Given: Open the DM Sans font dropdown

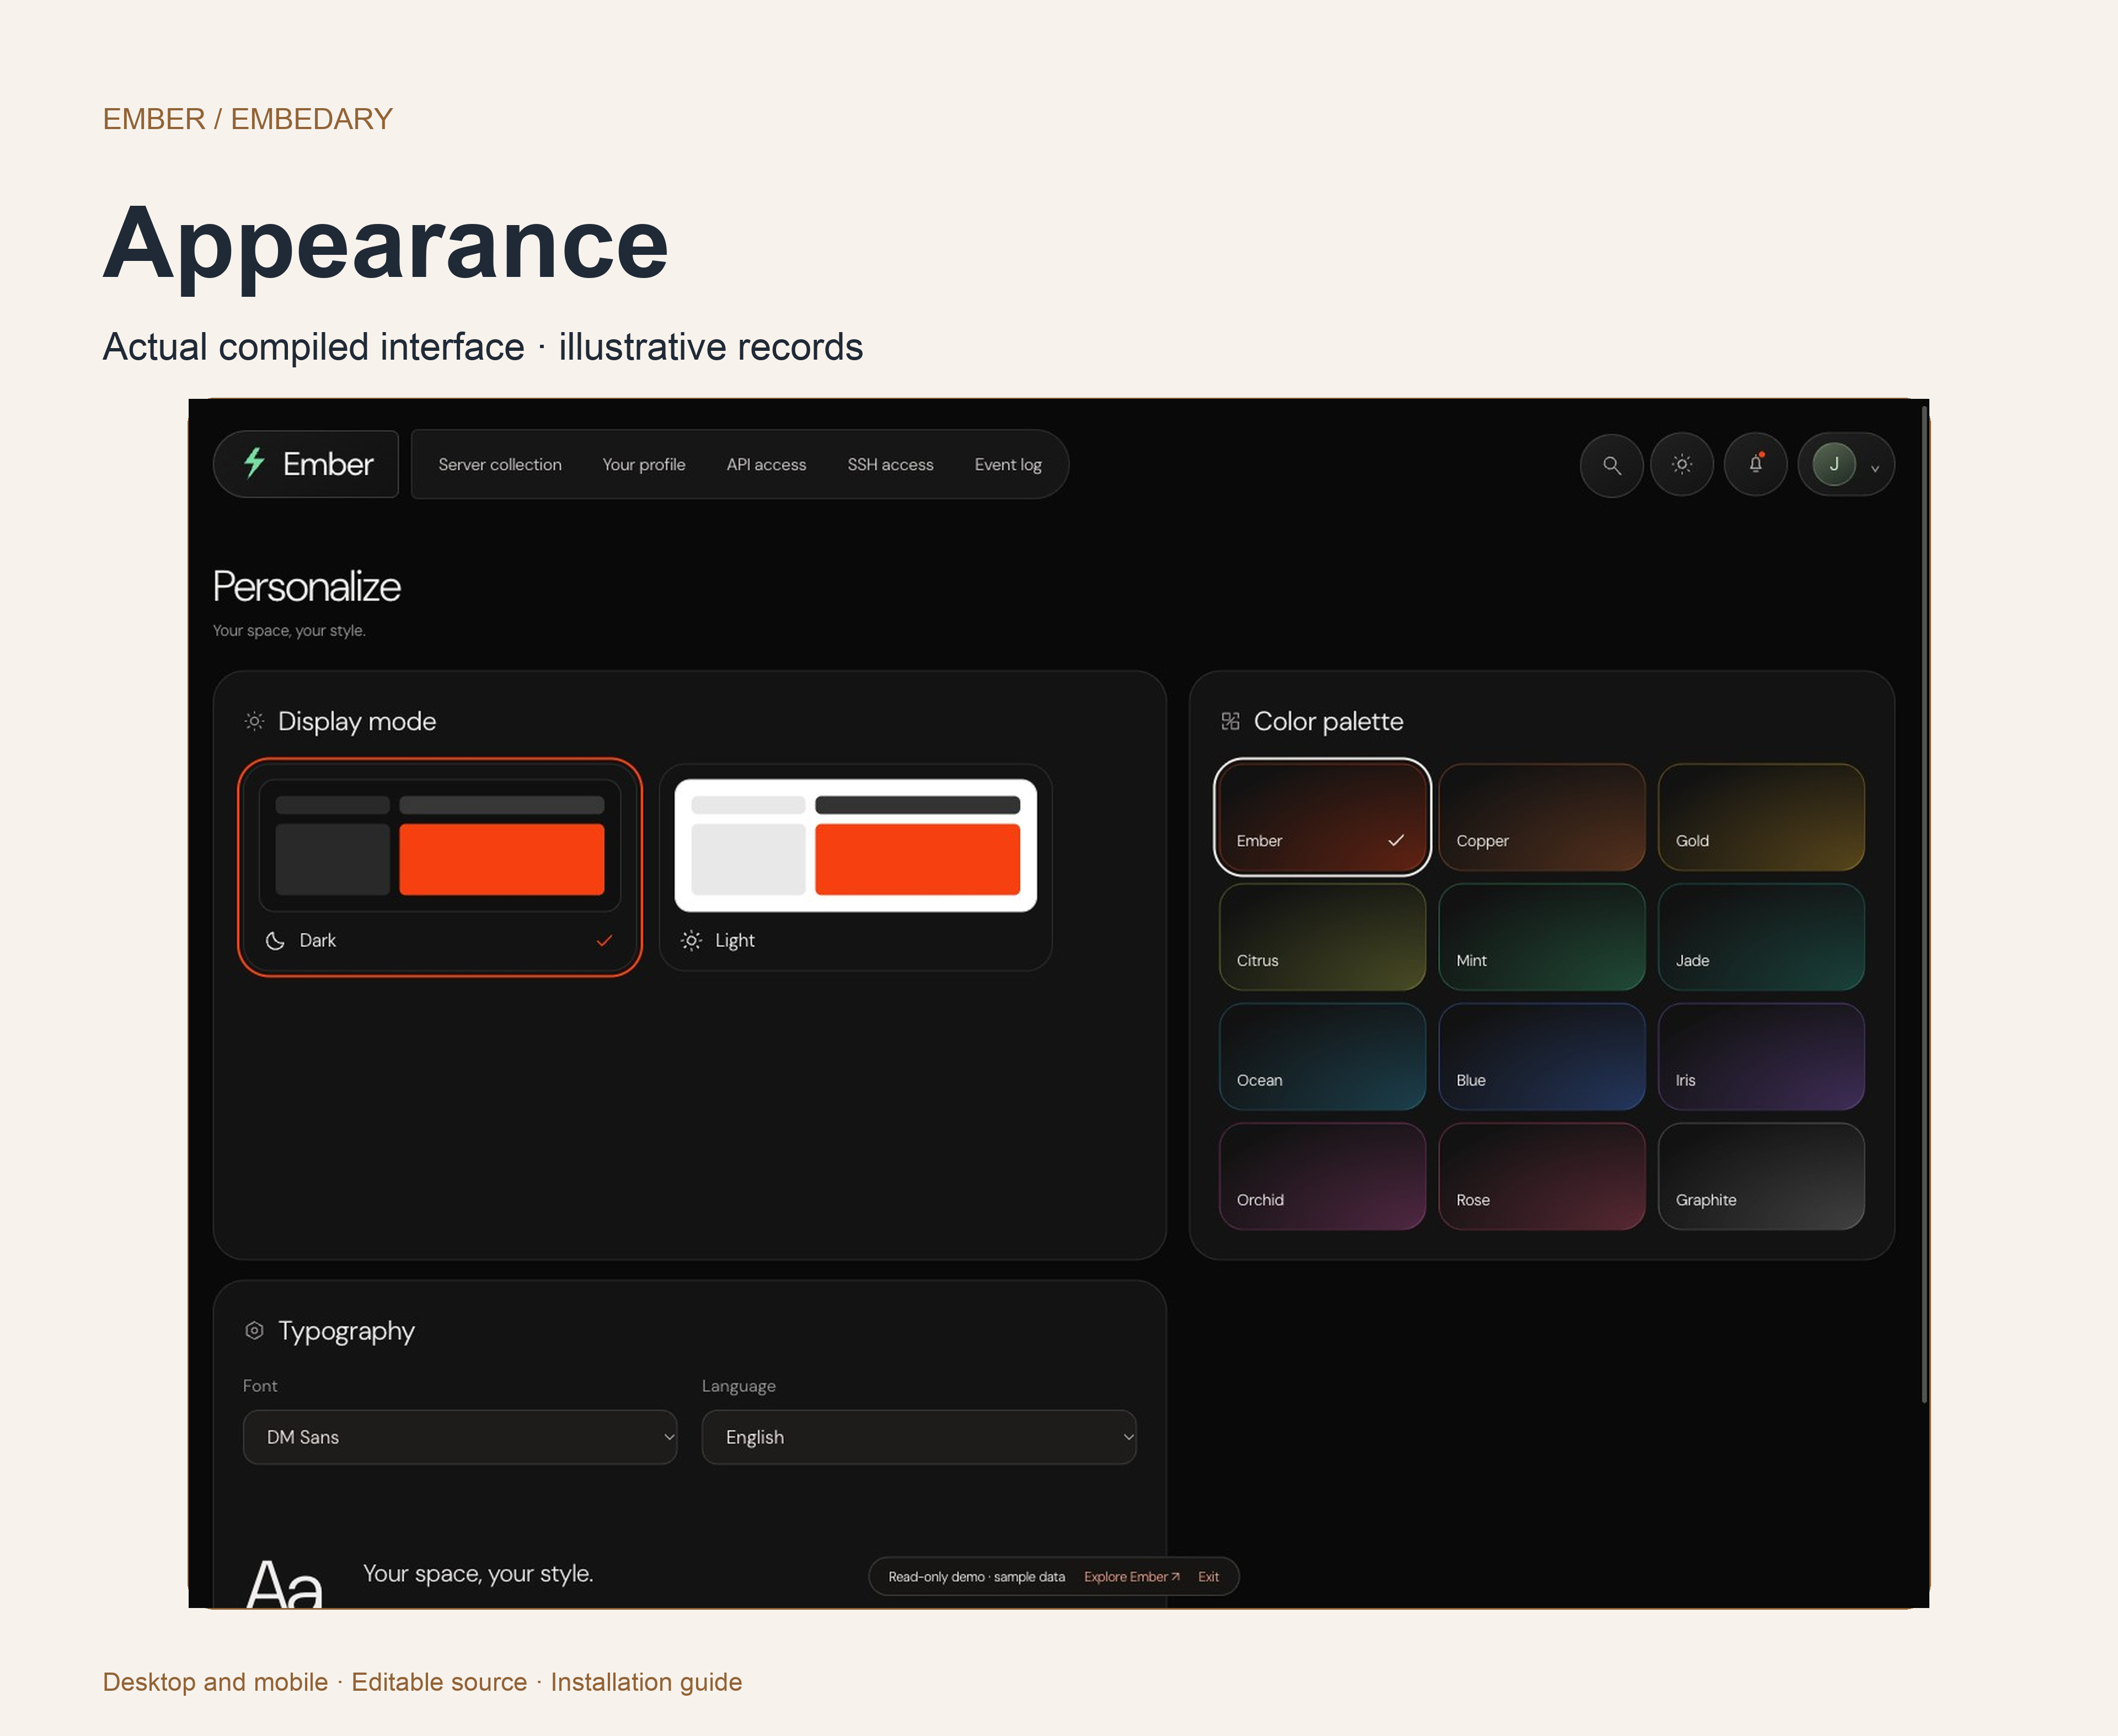Looking at the screenshot, I should [x=460, y=1437].
